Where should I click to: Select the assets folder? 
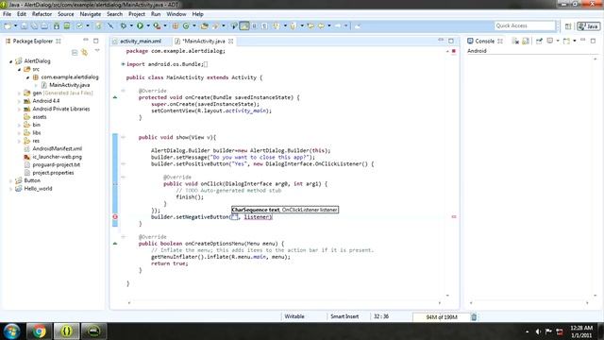coord(40,117)
